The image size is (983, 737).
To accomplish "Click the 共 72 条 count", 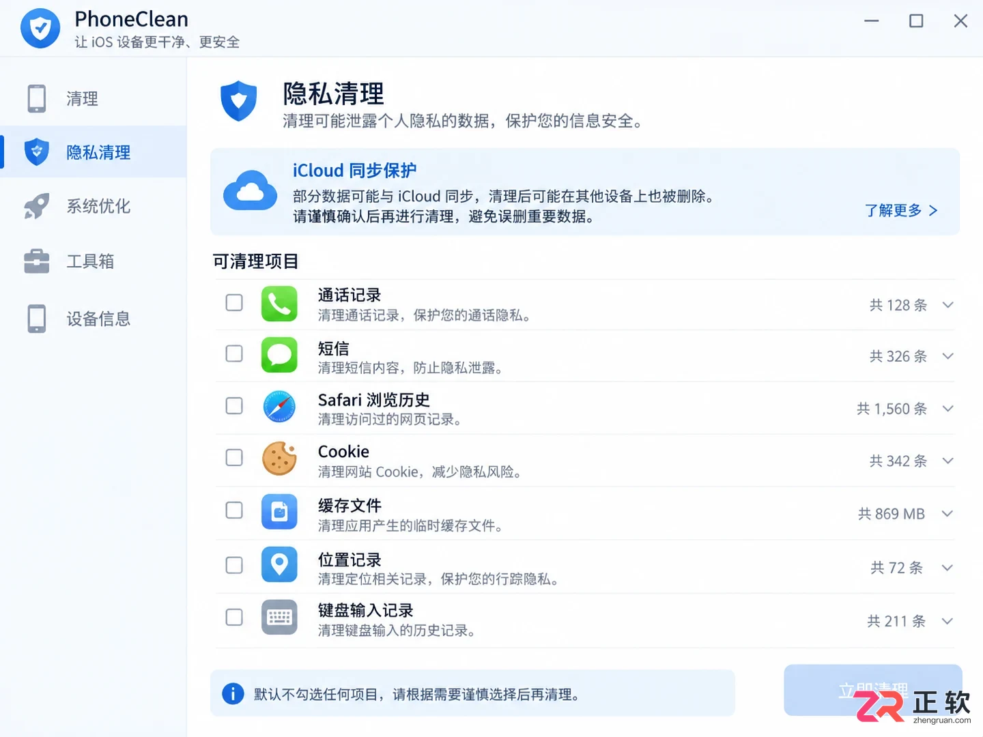I will coord(897,568).
